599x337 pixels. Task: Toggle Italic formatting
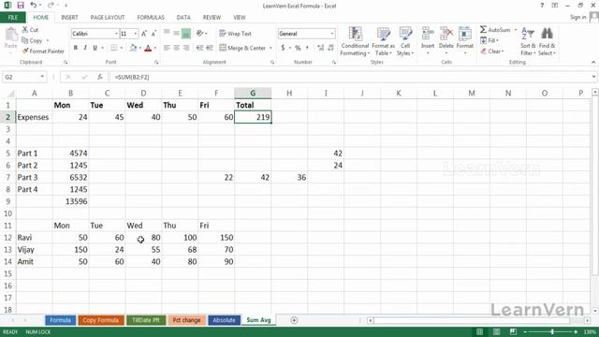point(85,48)
